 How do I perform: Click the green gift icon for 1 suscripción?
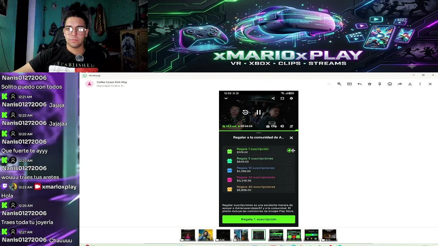pyautogui.click(x=230, y=151)
